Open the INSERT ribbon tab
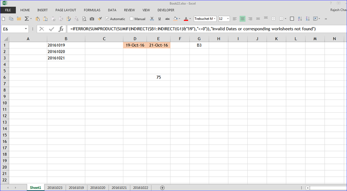The image size is (347, 191). point(42,10)
